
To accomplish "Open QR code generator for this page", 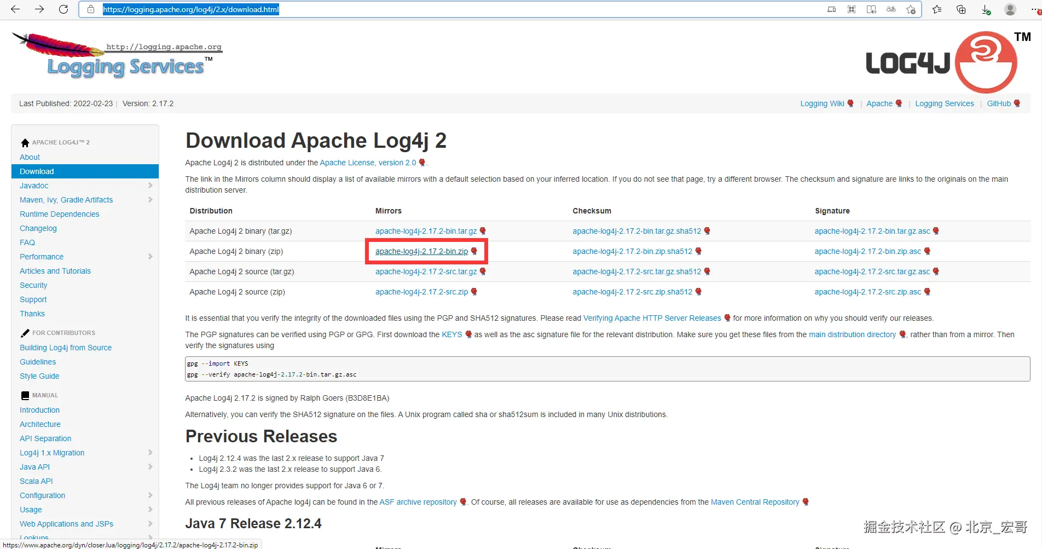I will (852, 9).
